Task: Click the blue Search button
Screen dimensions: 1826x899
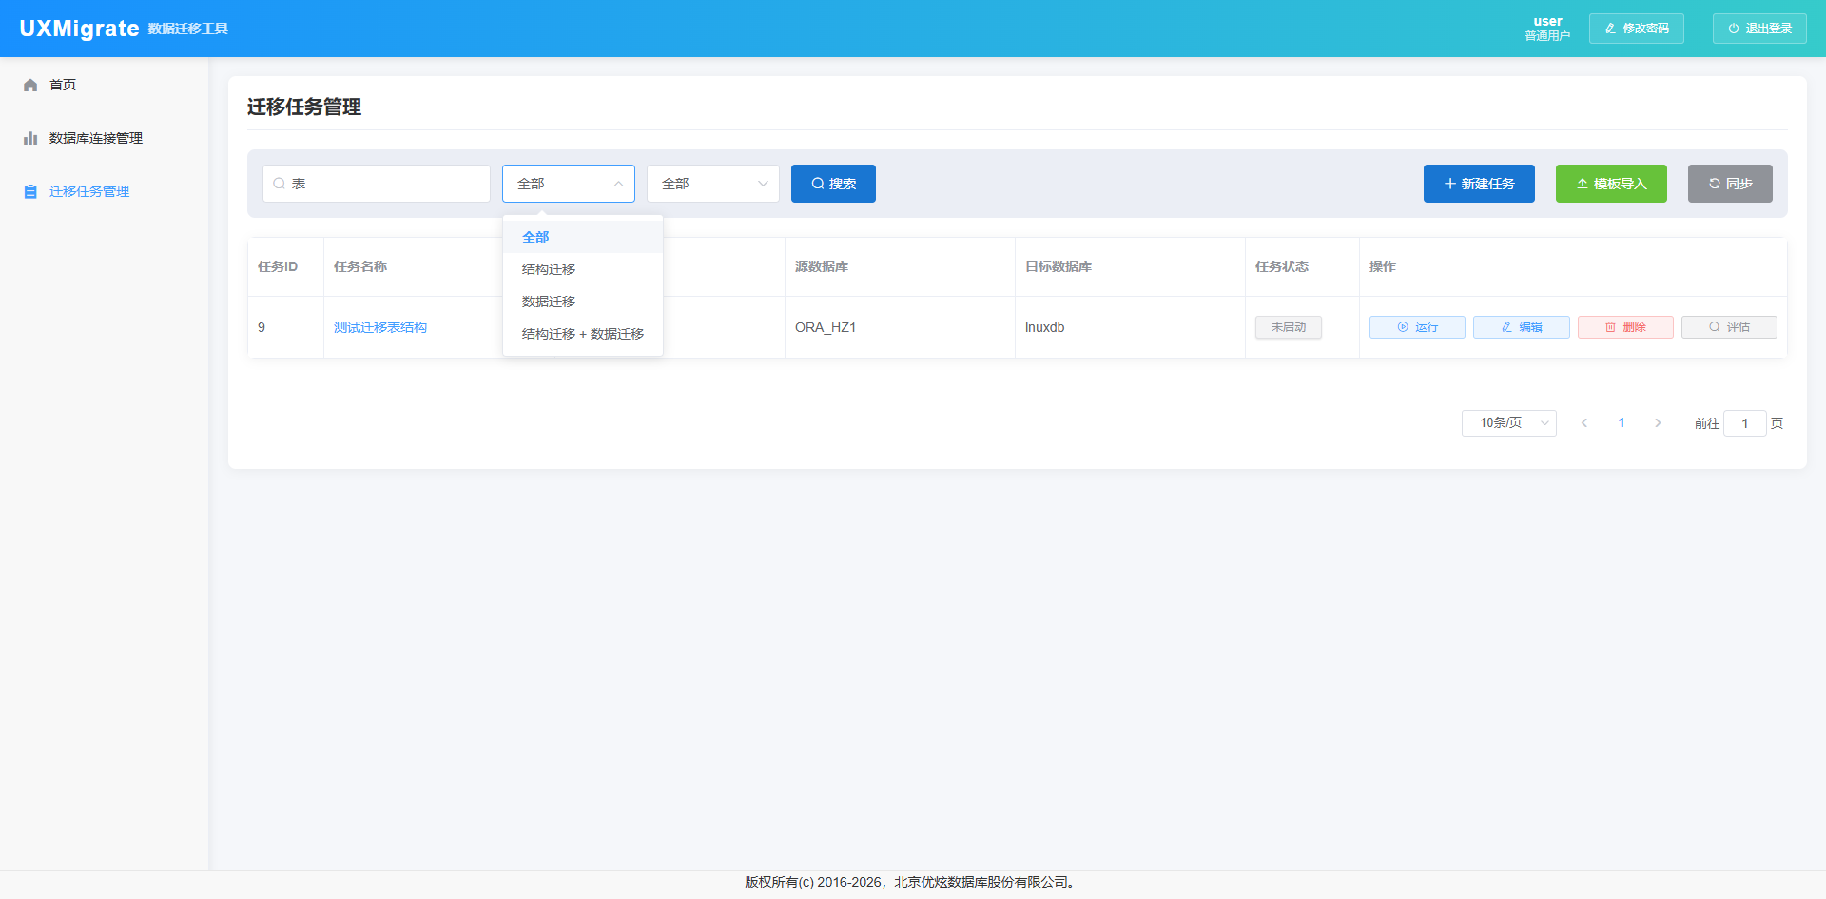Action: [833, 184]
